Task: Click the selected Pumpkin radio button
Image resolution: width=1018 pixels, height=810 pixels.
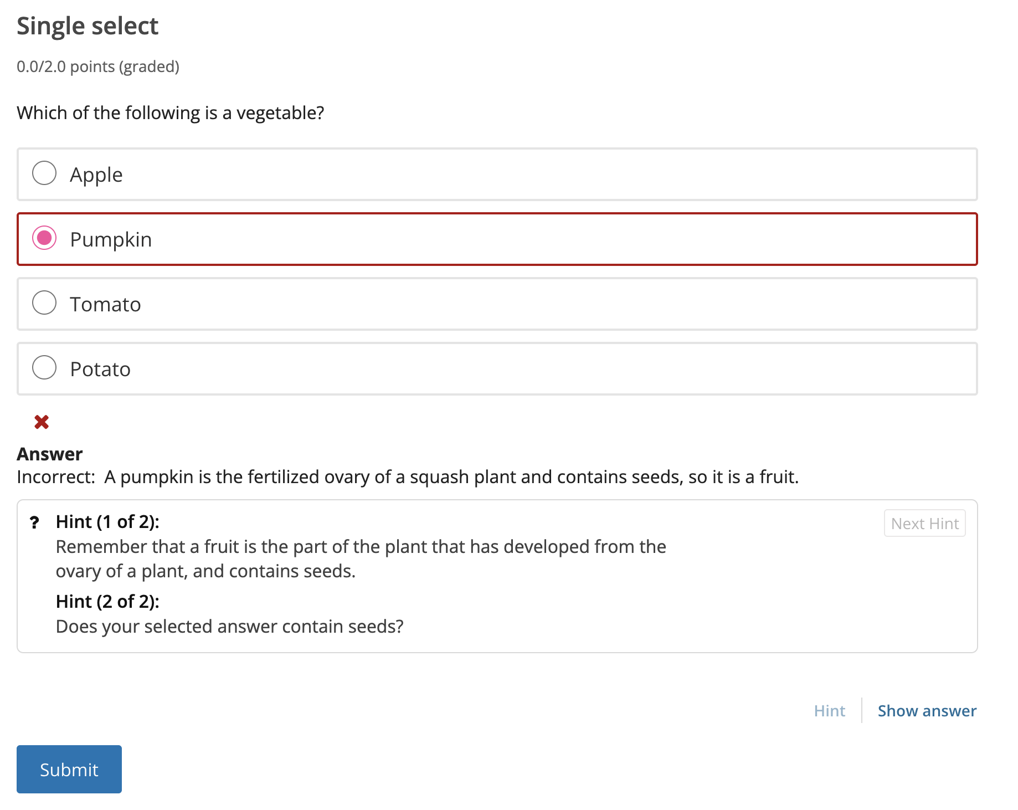Action: point(44,238)
